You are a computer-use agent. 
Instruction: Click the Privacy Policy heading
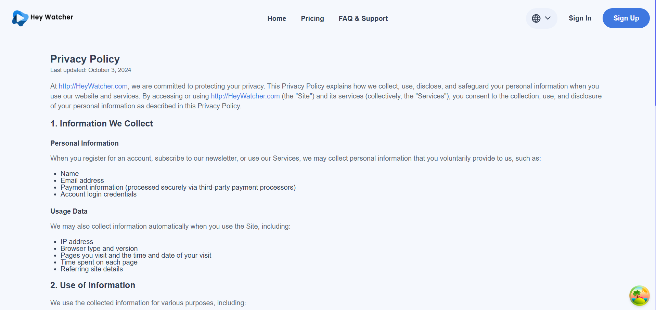[85, 59]
